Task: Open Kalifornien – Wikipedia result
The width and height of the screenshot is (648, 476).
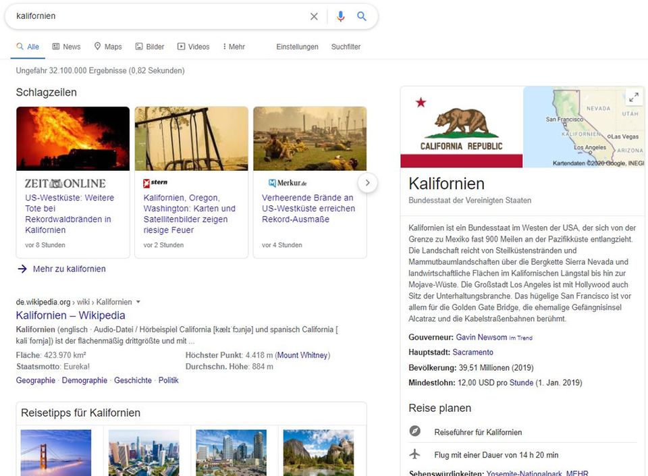Action: coord(70,315)
